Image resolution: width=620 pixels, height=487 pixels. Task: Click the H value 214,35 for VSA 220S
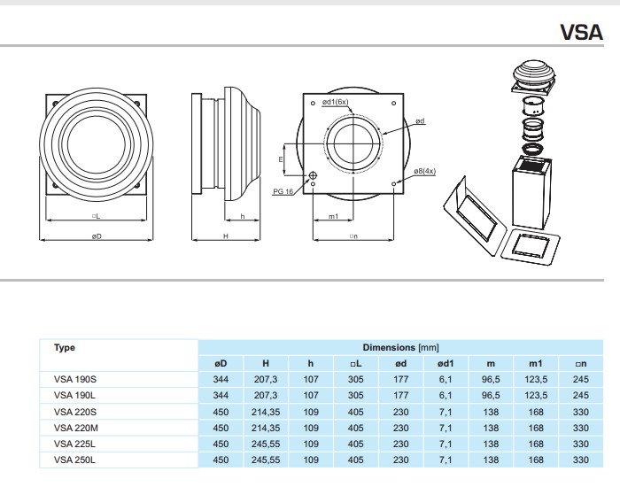click(266, 412)
